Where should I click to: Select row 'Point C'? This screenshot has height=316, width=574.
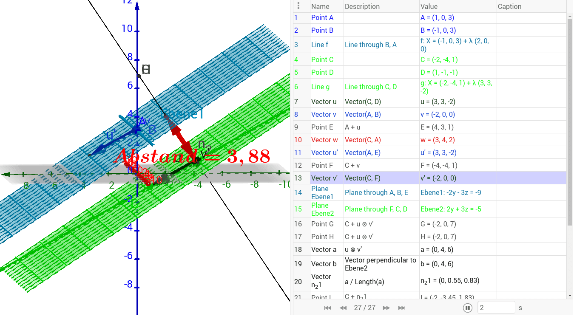click(x=429, y=59)
